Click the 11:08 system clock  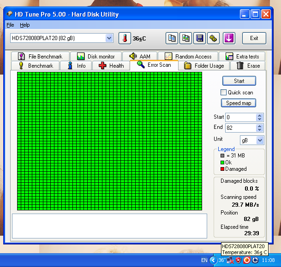coord(268,260)
